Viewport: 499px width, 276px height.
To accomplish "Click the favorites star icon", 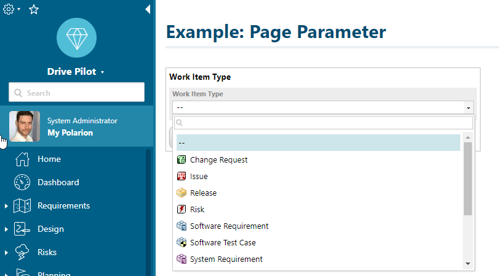I will tap(34, 9).
